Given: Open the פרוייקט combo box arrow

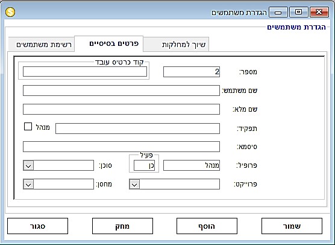Looking at the screenshot, I should click(134, 184).
